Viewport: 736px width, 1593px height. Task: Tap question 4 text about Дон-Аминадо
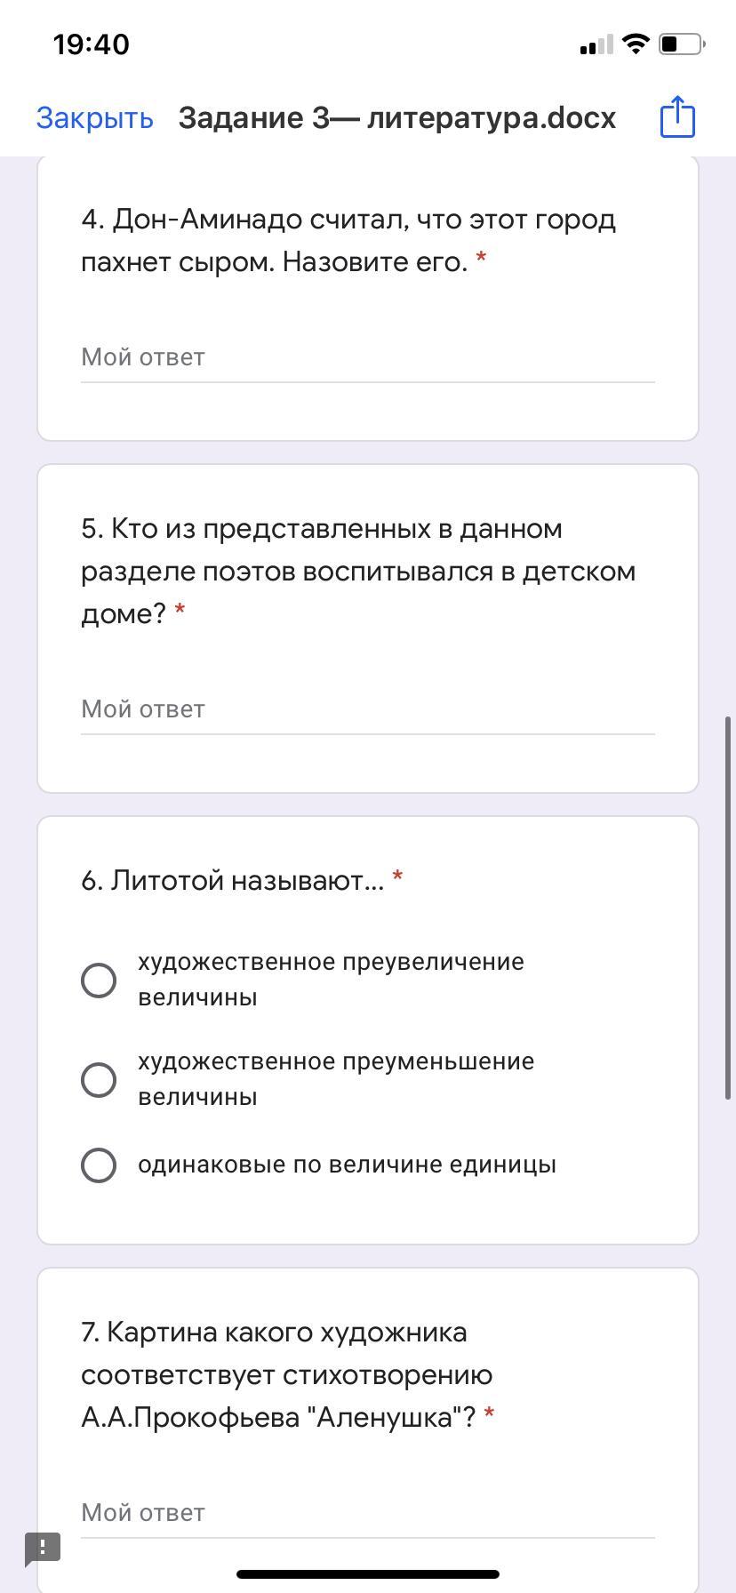pos(348,240)
